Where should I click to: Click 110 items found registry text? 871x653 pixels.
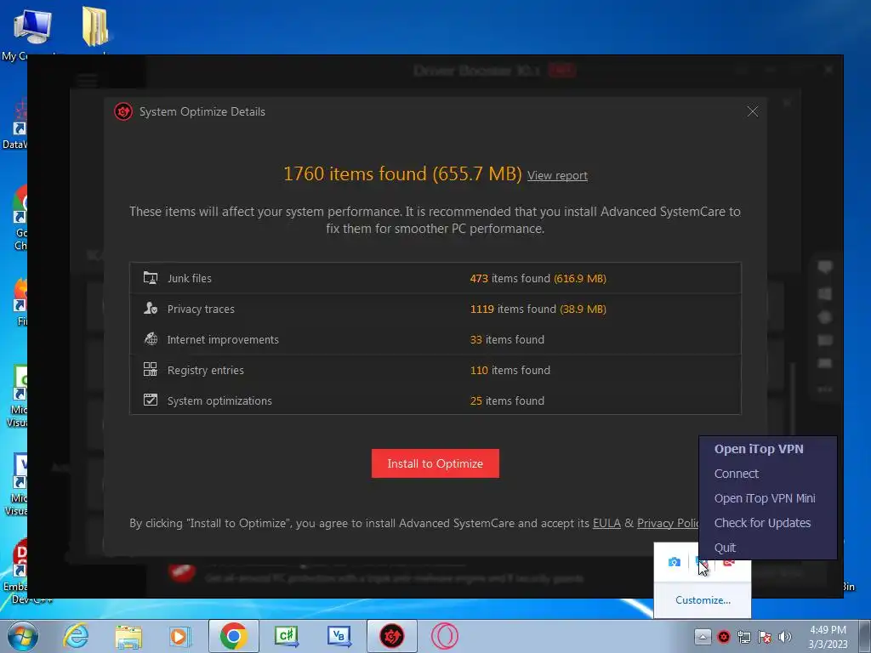(x=510, y=370)
